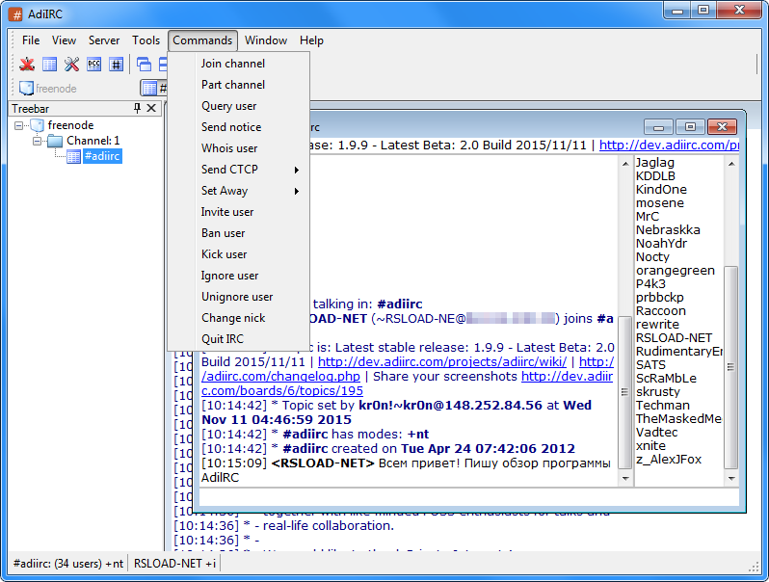Select Jaglag in nick list
Image resolution: width=769 pixels, height=582 pixels.
coord(654,163)
